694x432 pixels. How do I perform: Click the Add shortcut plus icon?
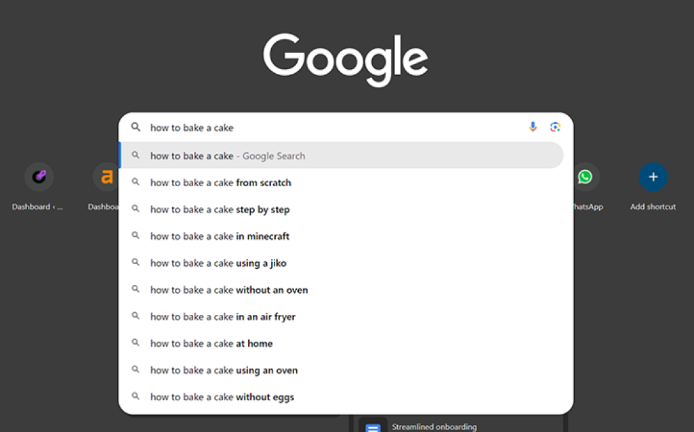653,177
